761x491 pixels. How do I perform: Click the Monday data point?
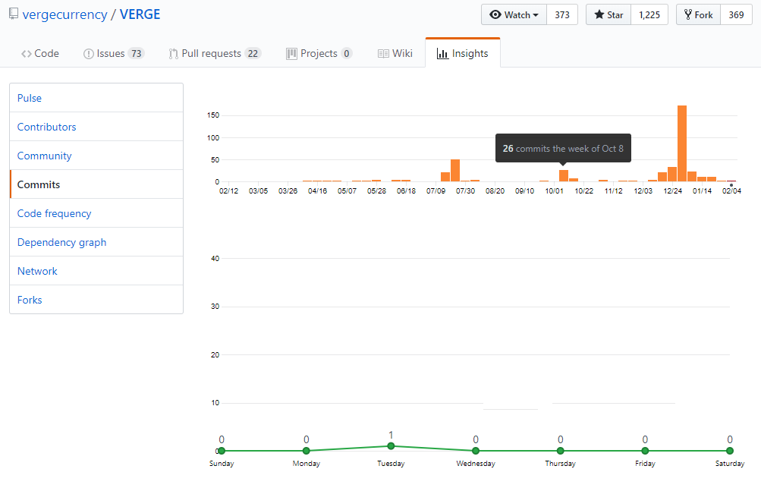307,451
